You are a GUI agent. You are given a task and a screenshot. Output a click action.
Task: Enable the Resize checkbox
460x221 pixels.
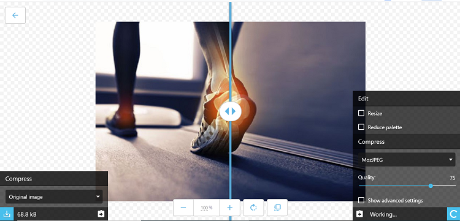pyautogui.click(x=361, y=113)
